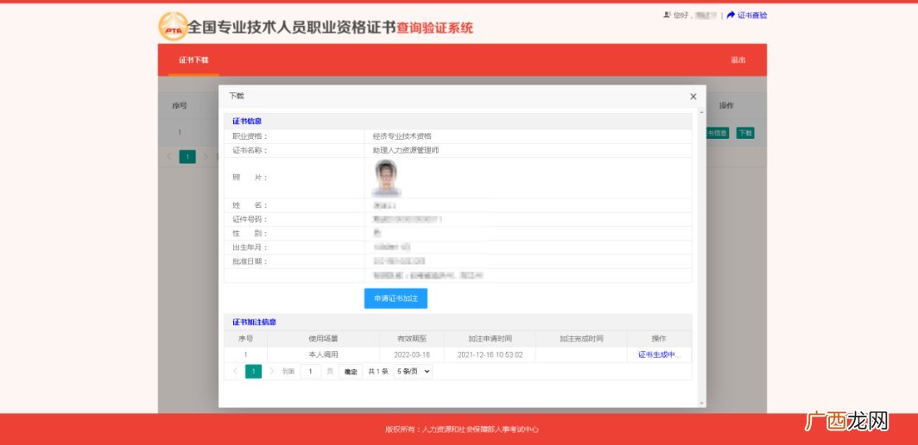Click the 2021-12-16 10:53:02 time cell
The height and width of the screenshot is (445, 918).
coord(490,354)
